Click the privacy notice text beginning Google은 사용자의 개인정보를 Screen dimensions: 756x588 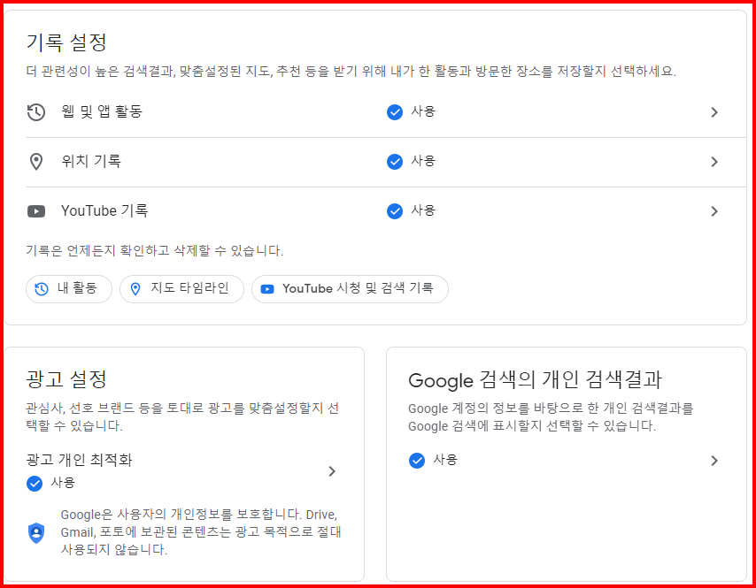click(x=201, y=532)
